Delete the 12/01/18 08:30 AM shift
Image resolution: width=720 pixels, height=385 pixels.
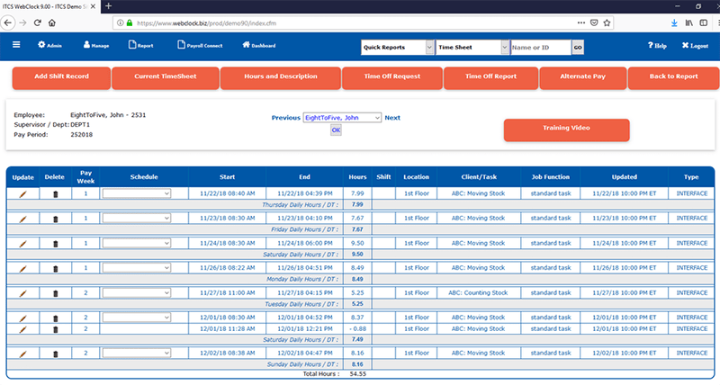pos(56,318)
